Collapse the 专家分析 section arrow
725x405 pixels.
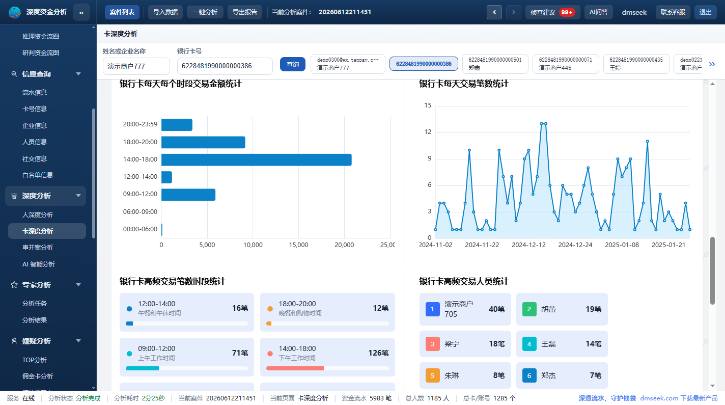(x=78, y=285)
